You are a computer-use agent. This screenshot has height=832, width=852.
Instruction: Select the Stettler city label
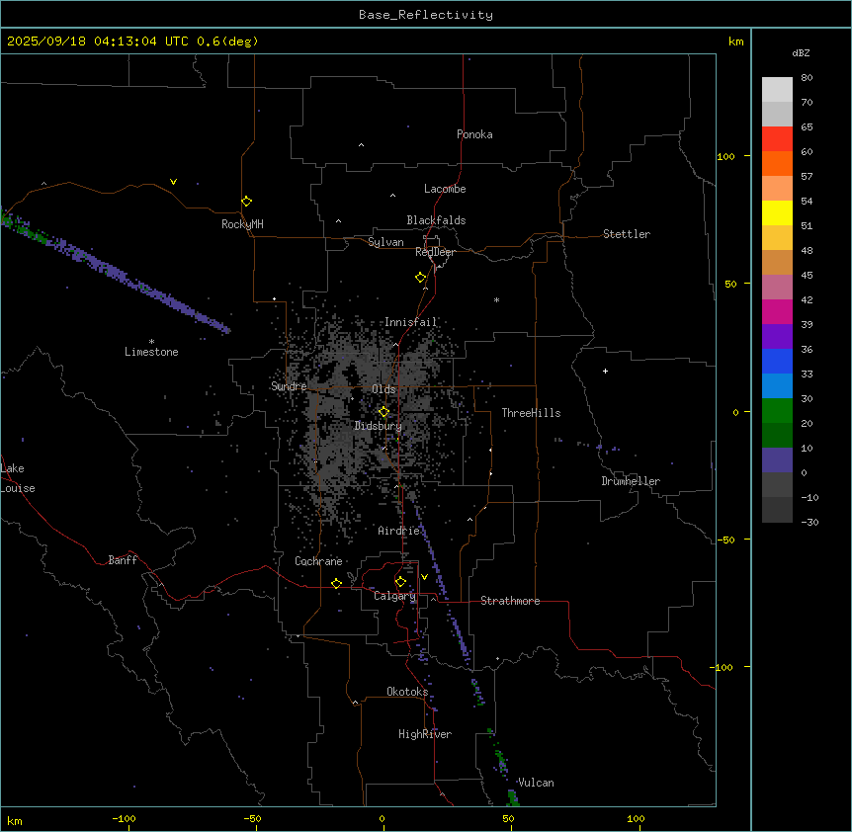[x=627, y=234]
